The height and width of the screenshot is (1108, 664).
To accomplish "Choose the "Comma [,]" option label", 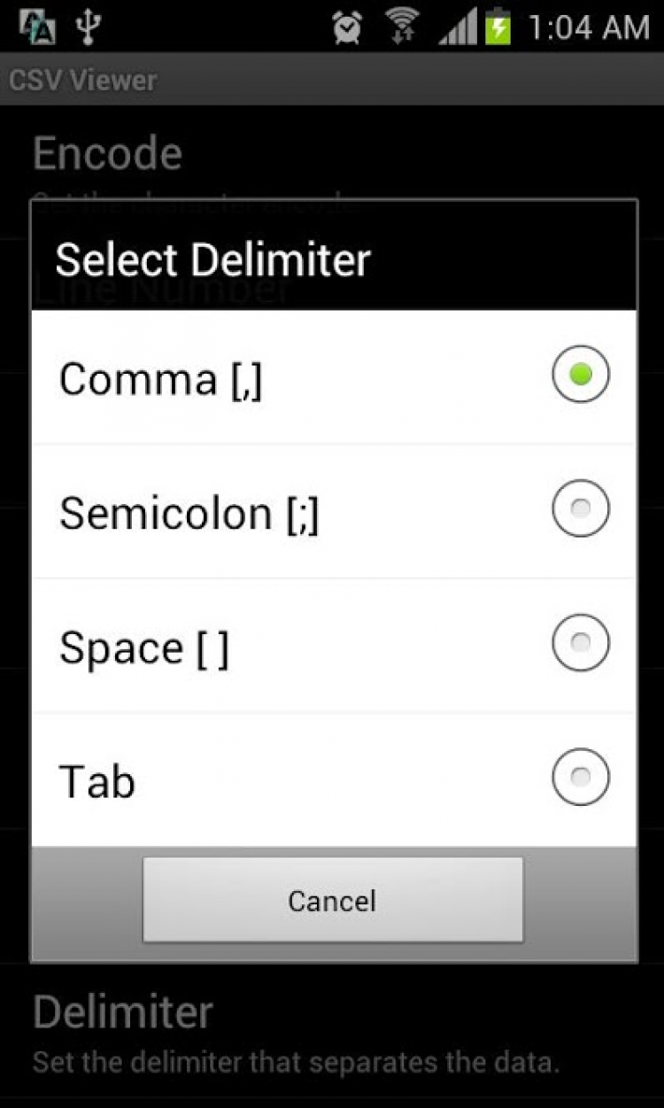I will click(x=160, y=380).
